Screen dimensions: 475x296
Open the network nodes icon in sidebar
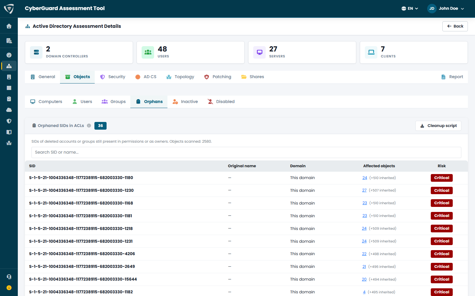(x=9, y=143)
